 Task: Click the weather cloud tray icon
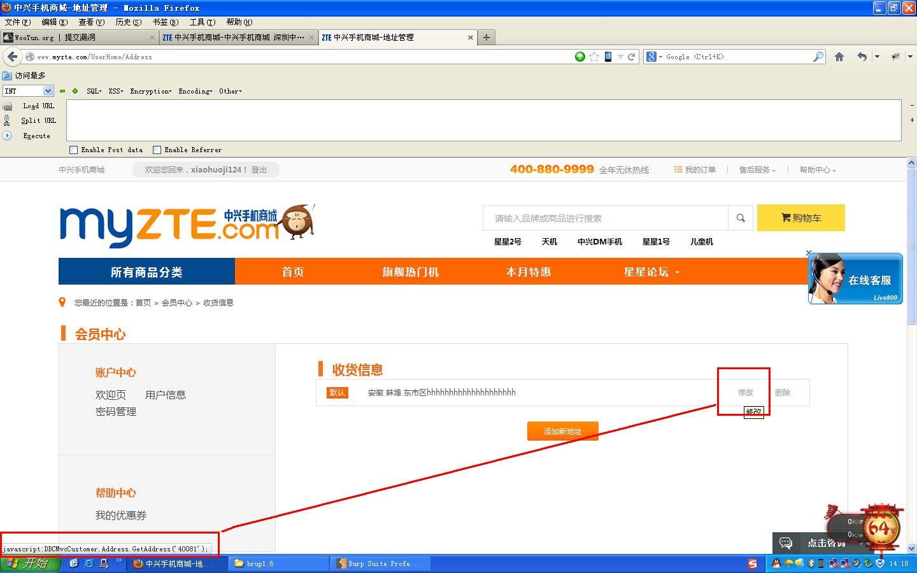pyautogui.click(x=799, y=563)
